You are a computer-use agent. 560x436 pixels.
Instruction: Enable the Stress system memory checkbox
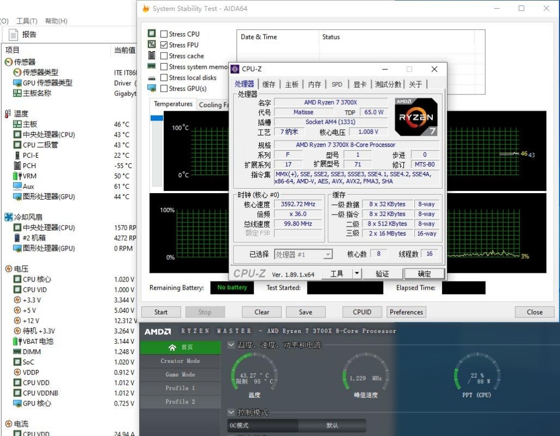164,67
